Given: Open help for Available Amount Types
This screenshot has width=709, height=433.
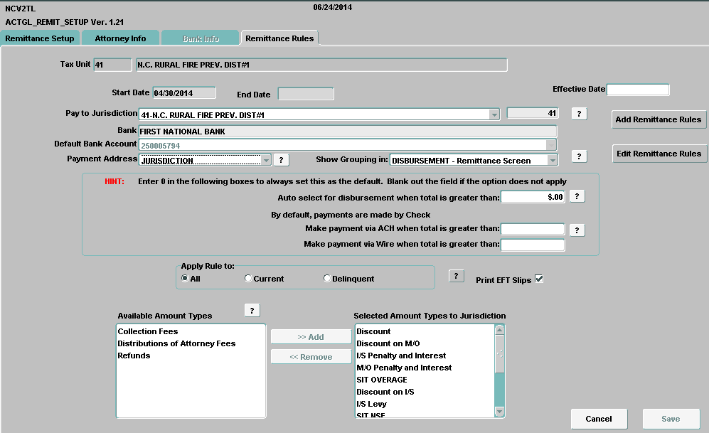Looking at the screenshot, I should [252, 310].
